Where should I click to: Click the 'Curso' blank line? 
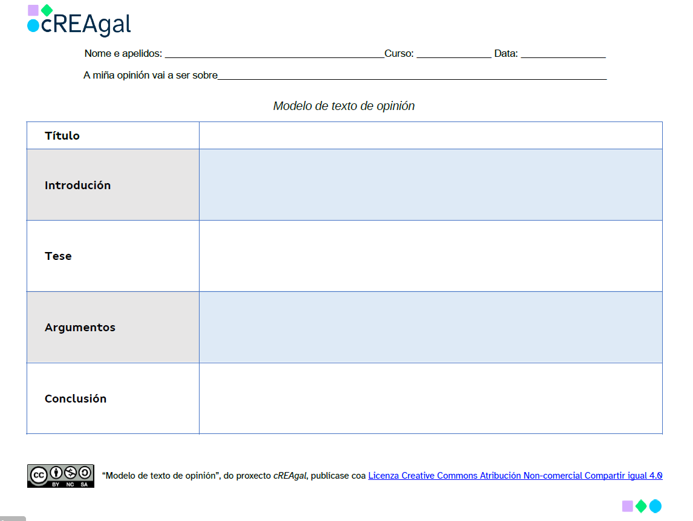[454, 54]
